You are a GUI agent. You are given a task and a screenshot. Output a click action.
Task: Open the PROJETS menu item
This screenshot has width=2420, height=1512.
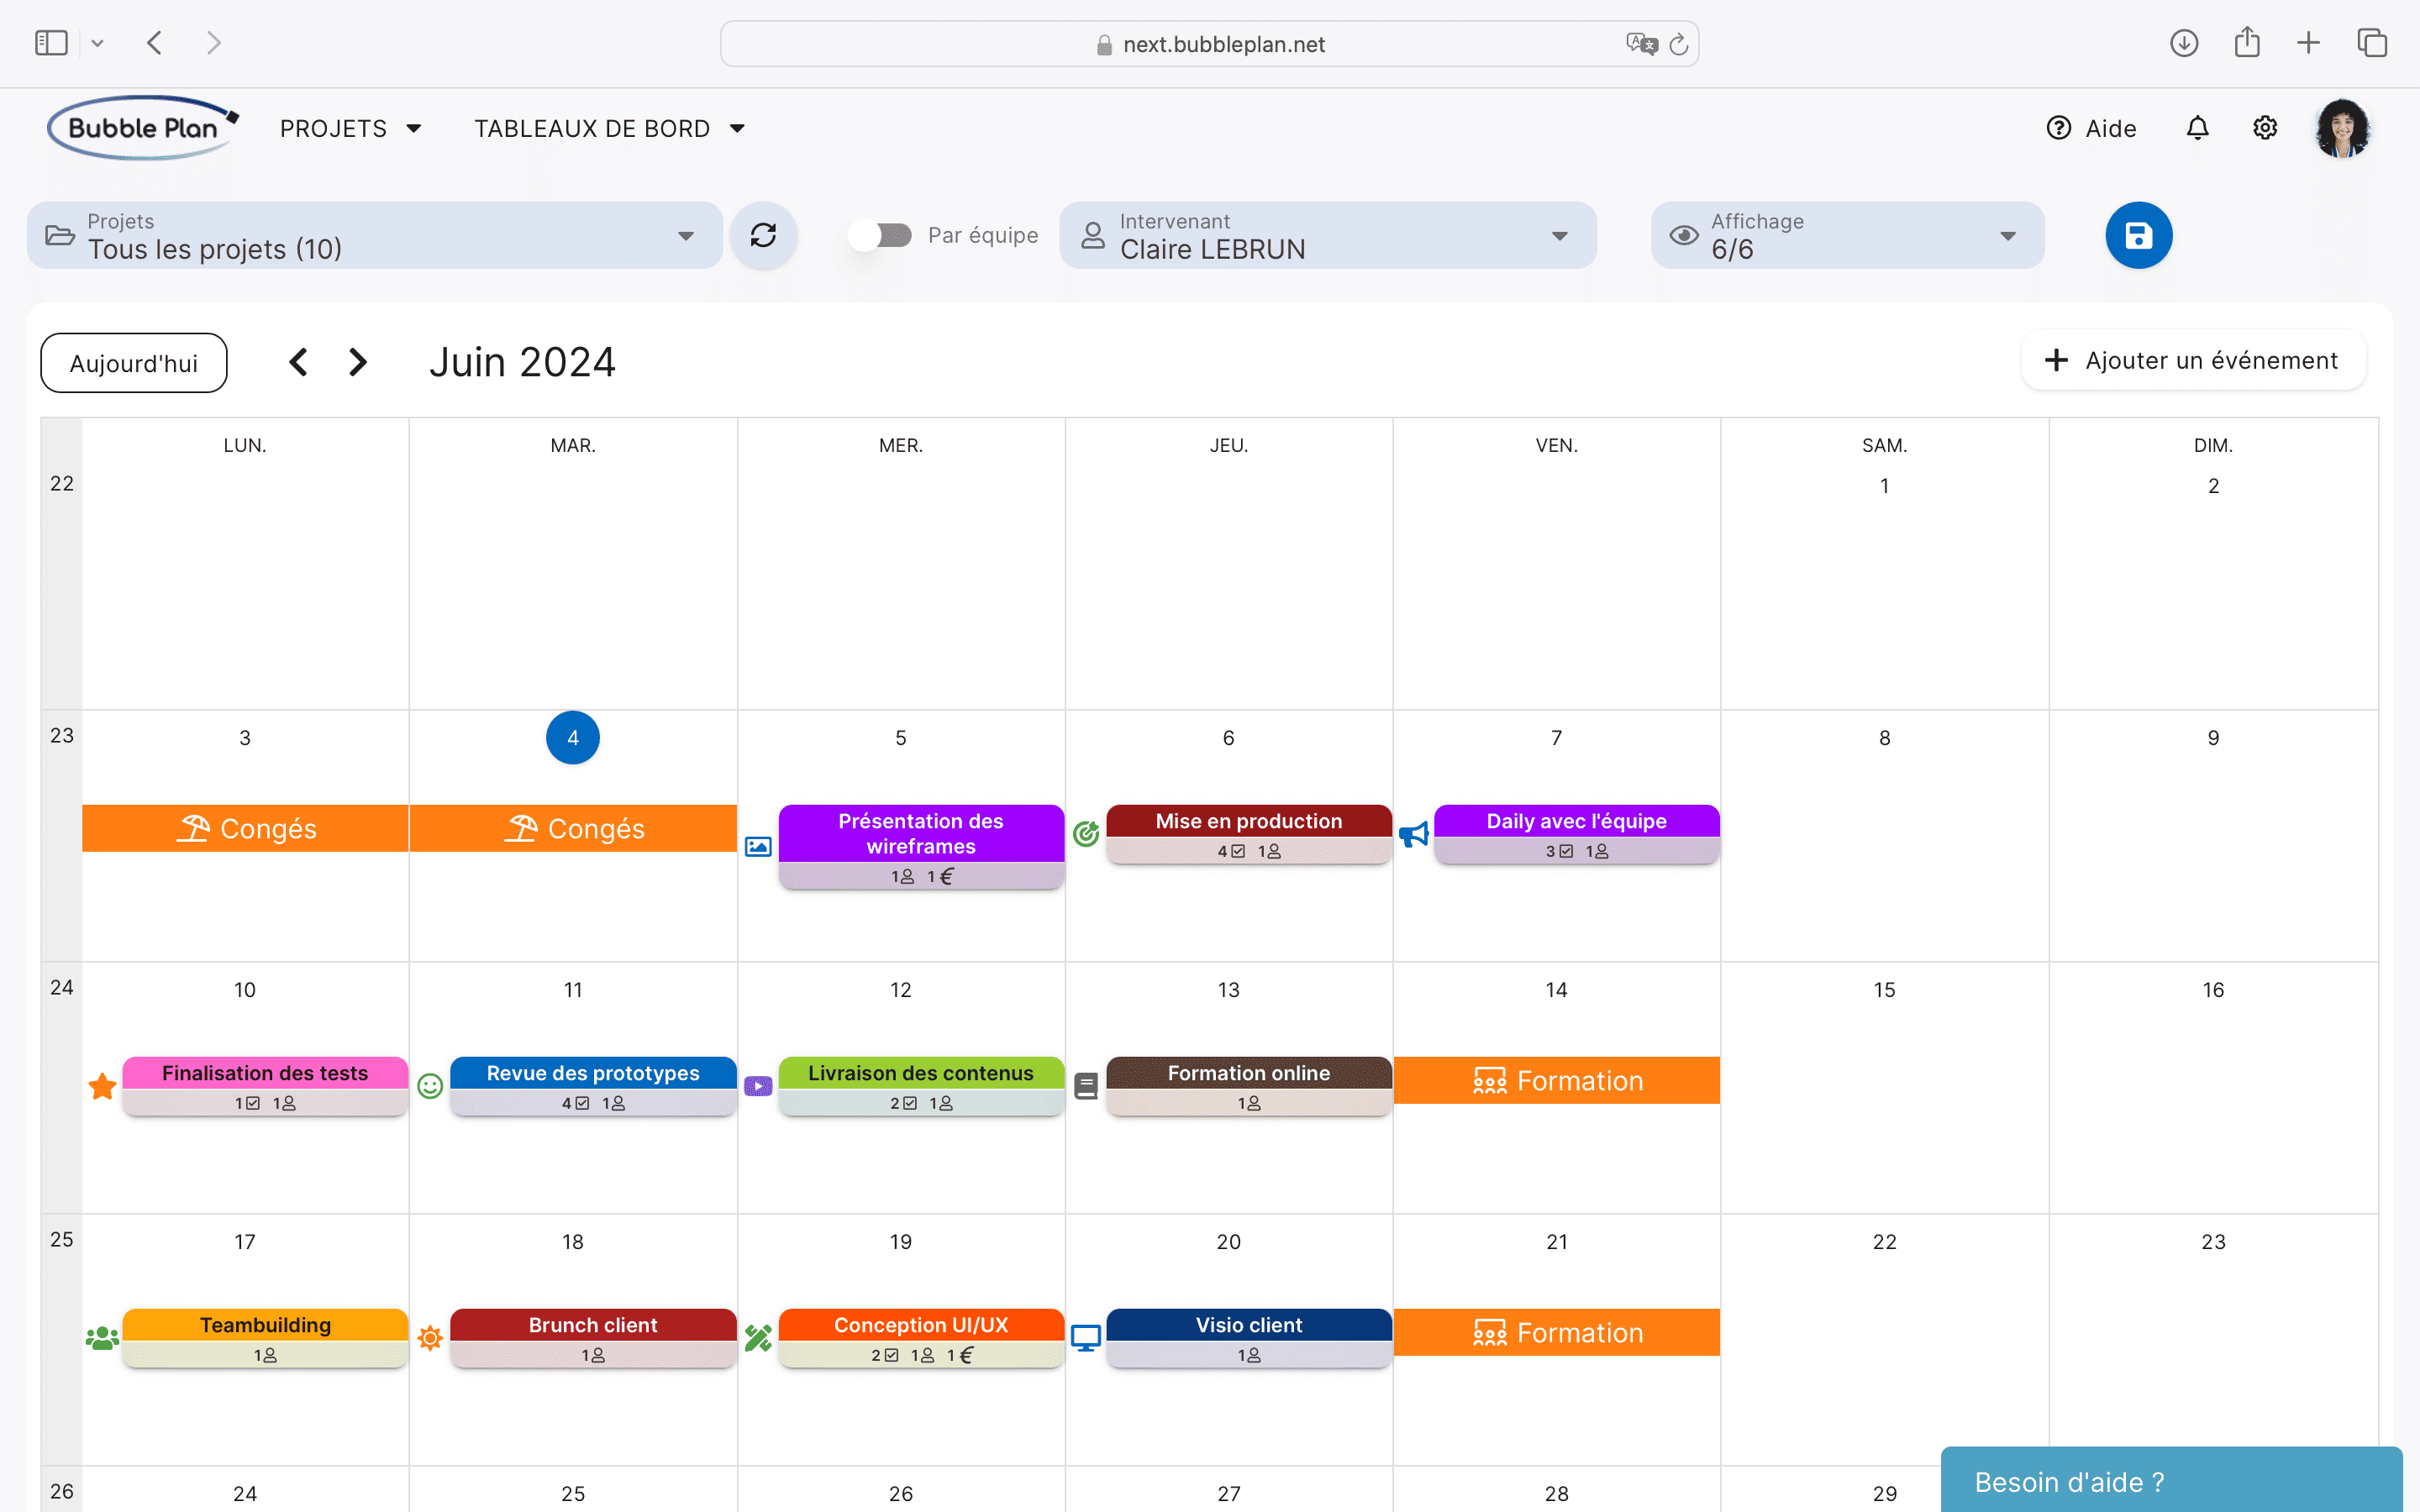tap(349, 127)
